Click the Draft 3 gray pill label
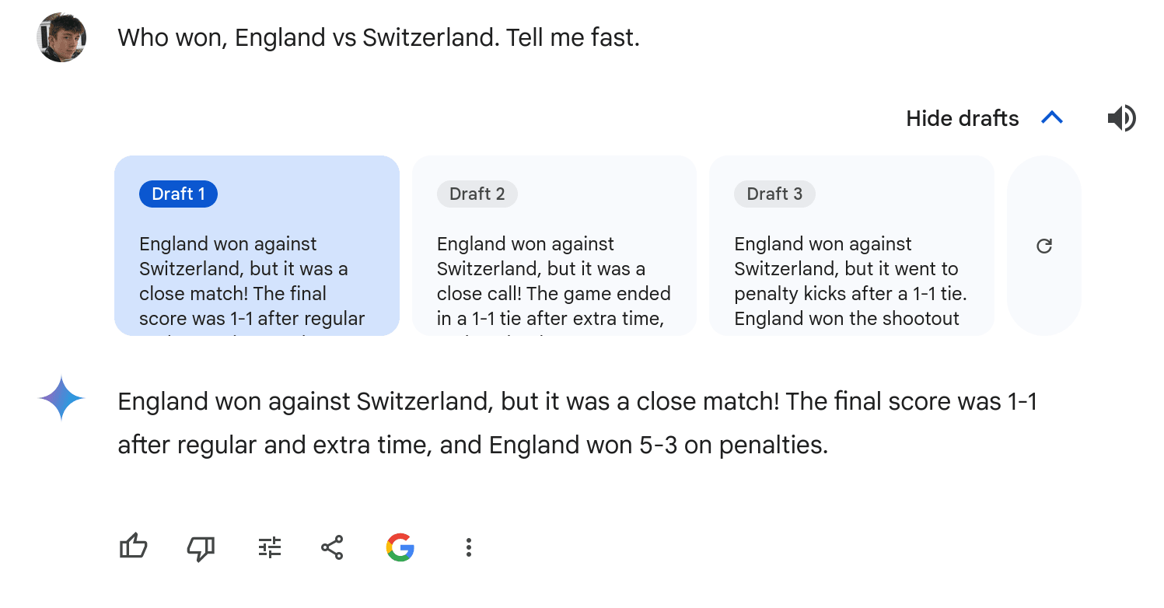Viewport: 1164px width, 608px height. pos(774,194)
